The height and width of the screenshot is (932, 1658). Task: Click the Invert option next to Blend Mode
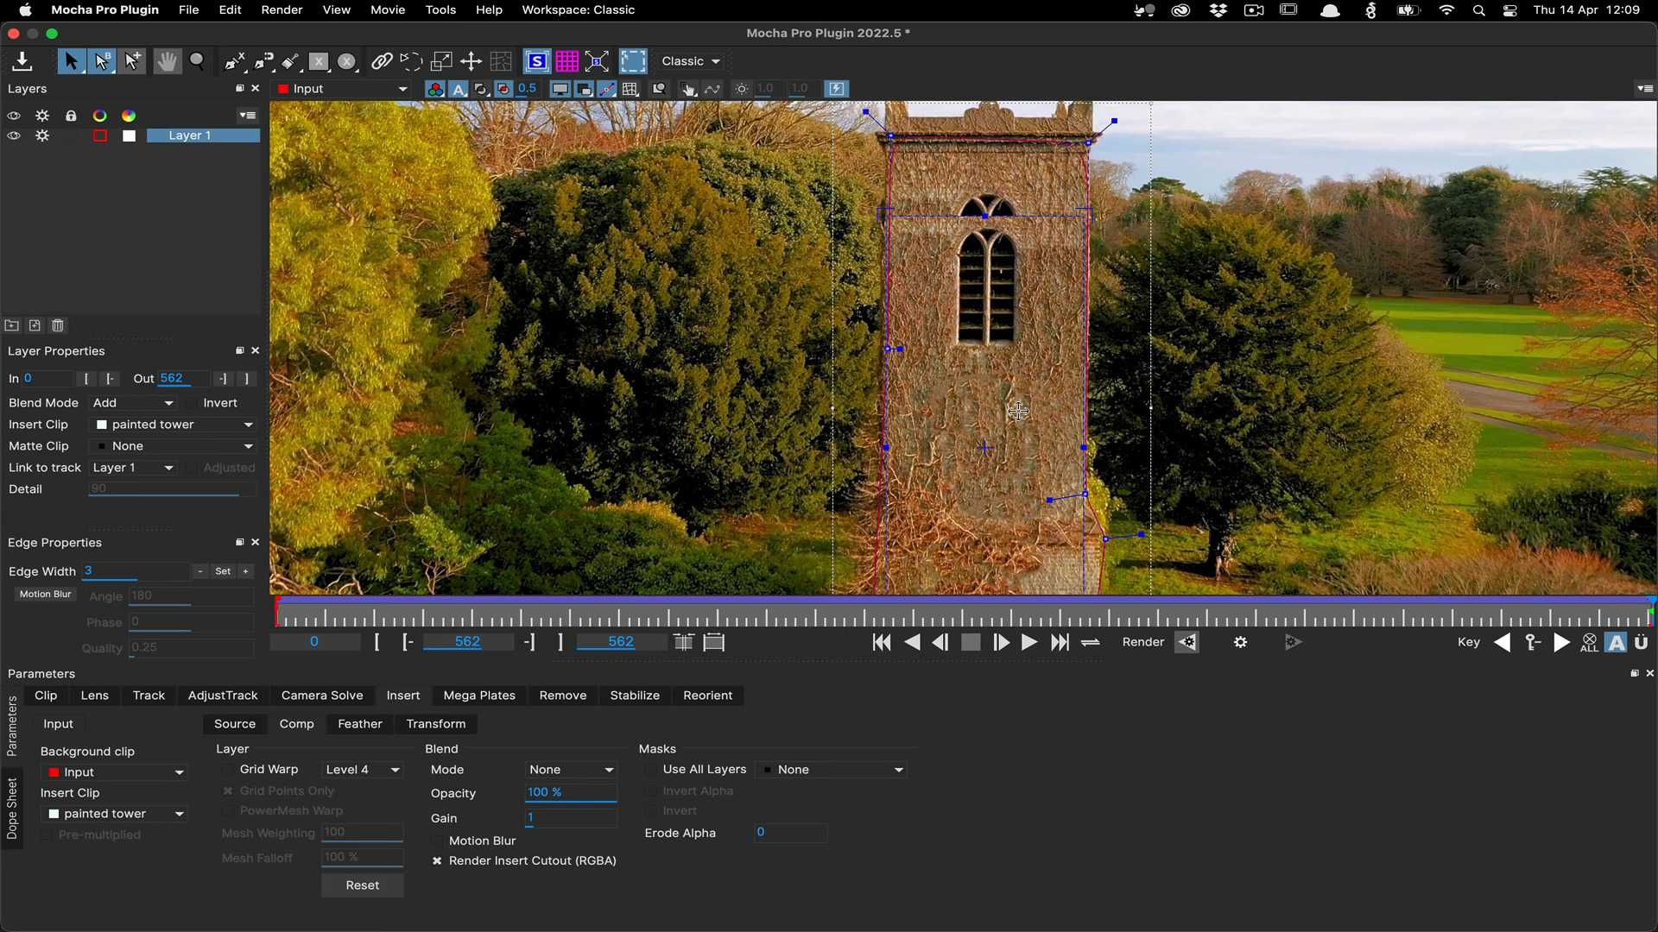pyautogui.click(x=220, y=403)
